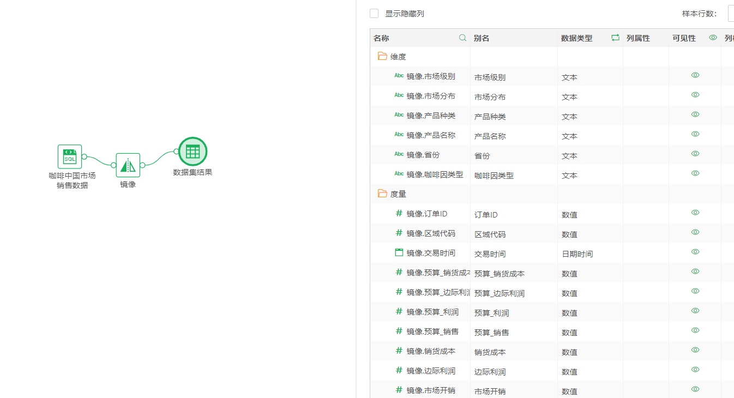Screen dimensions: 734x398
Task: Click the eye icon in 可见性 header
Action: [713, 38]
